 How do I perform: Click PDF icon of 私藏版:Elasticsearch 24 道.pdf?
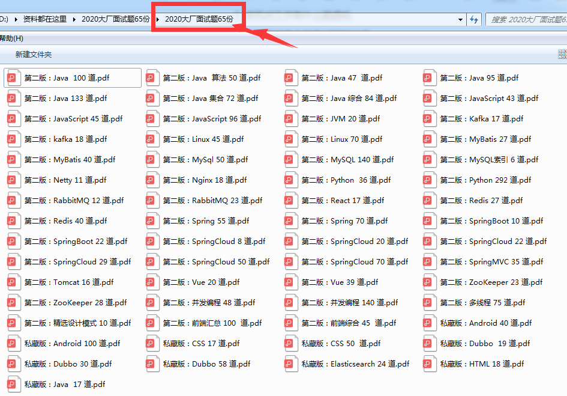click(290, 364)
